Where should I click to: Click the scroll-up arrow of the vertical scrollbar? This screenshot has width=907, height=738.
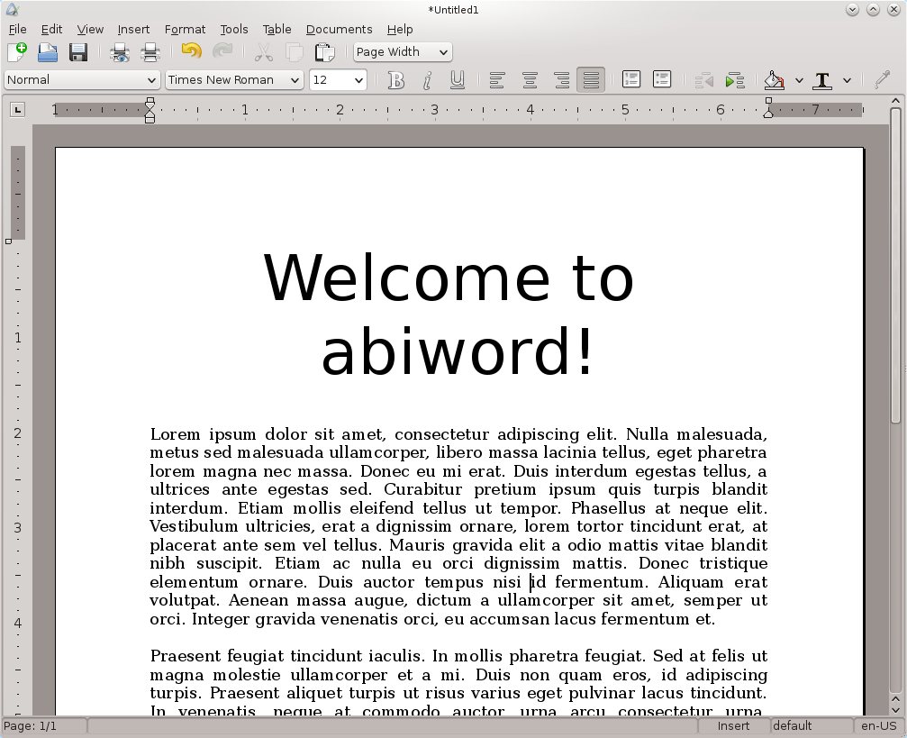coord(895,101)
